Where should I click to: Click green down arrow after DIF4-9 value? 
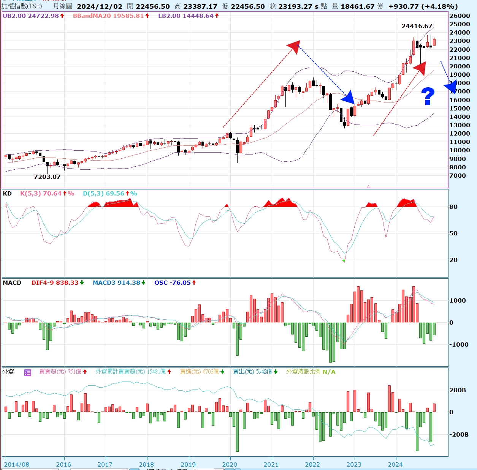coord(82,283)
